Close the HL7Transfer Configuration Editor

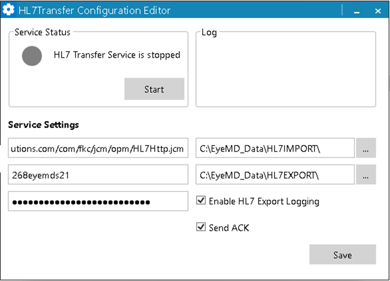coord(378,12)
